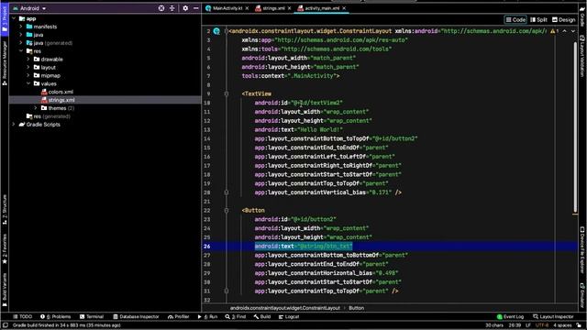Open the Event Log
This screenshot has width=587, height=330.
click(x=510, y=316)
